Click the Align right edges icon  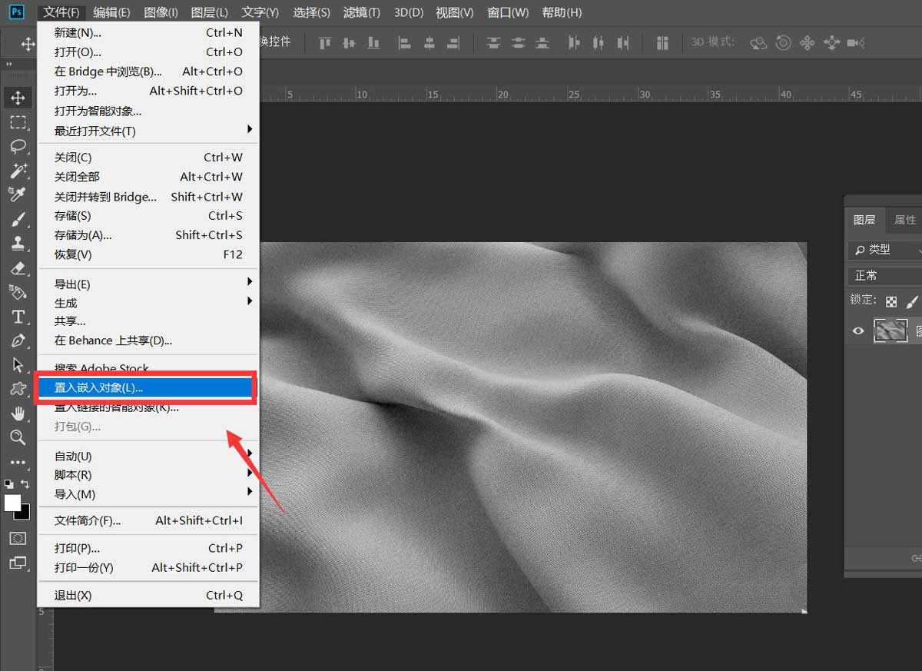[x=453, y=43]
